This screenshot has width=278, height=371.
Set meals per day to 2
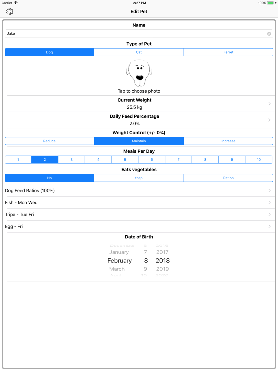45,160
